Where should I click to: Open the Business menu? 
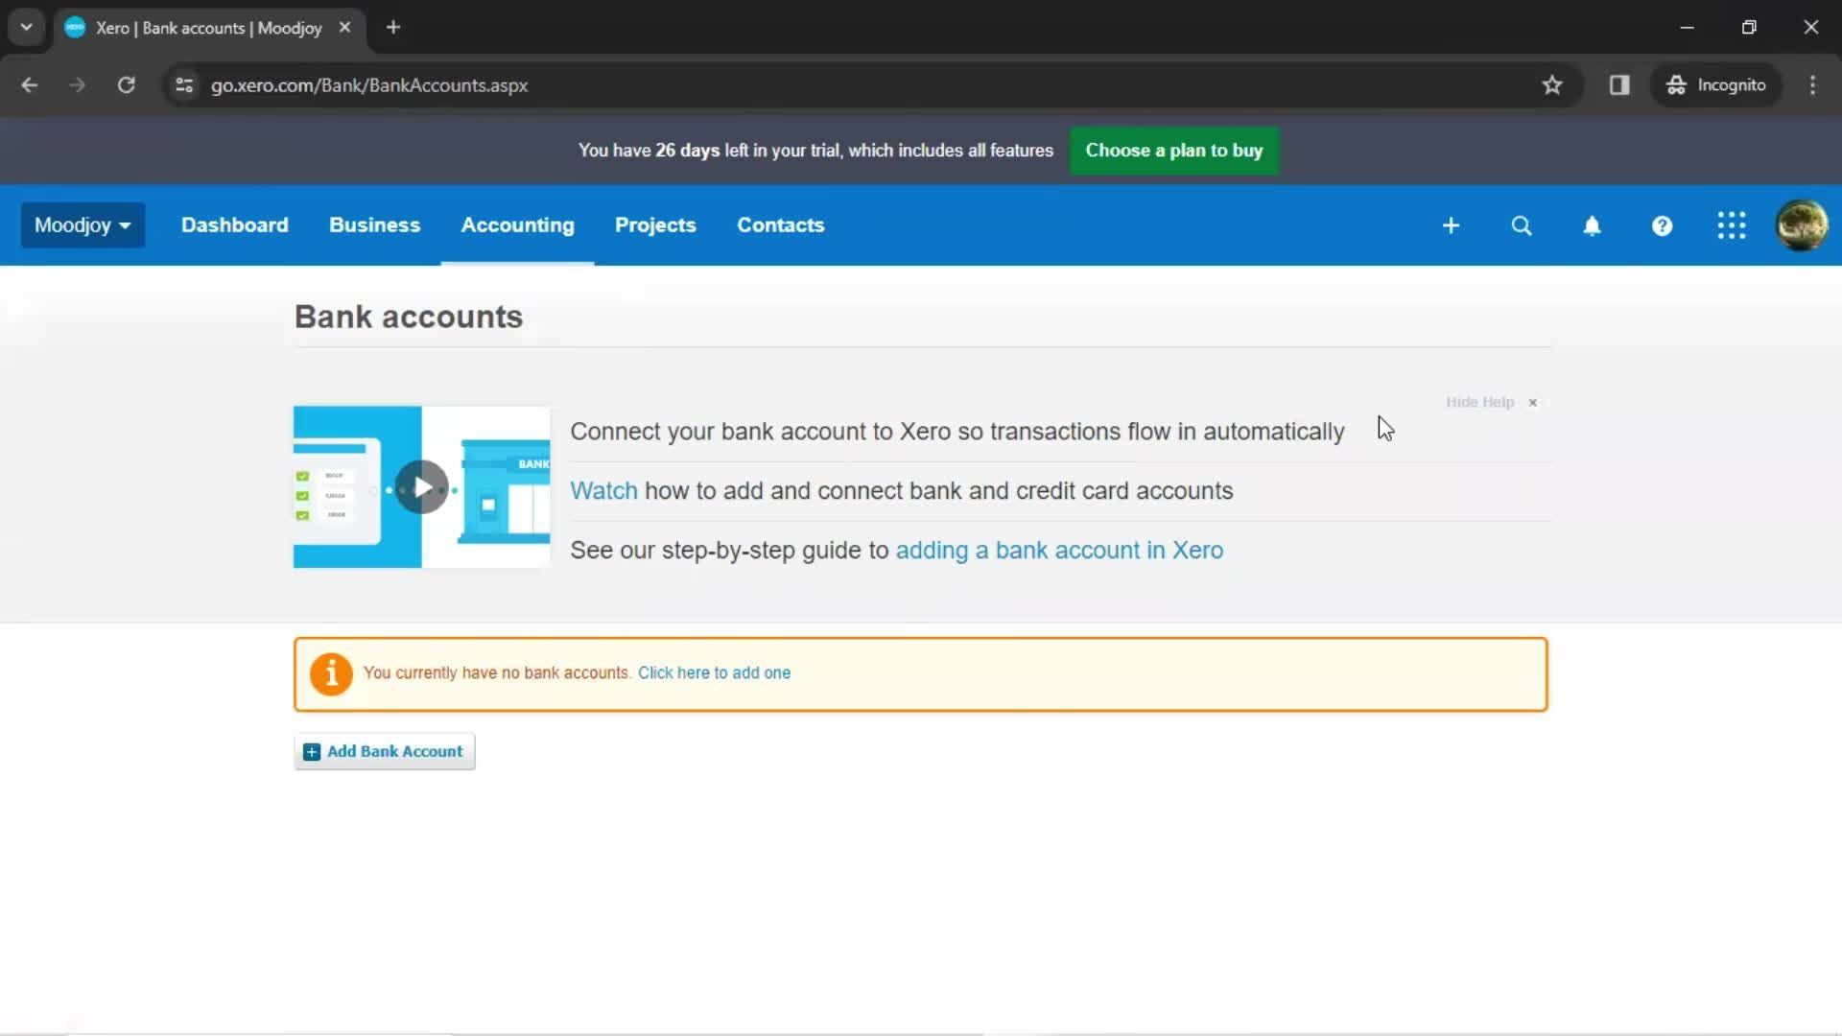tap(374, 225)
